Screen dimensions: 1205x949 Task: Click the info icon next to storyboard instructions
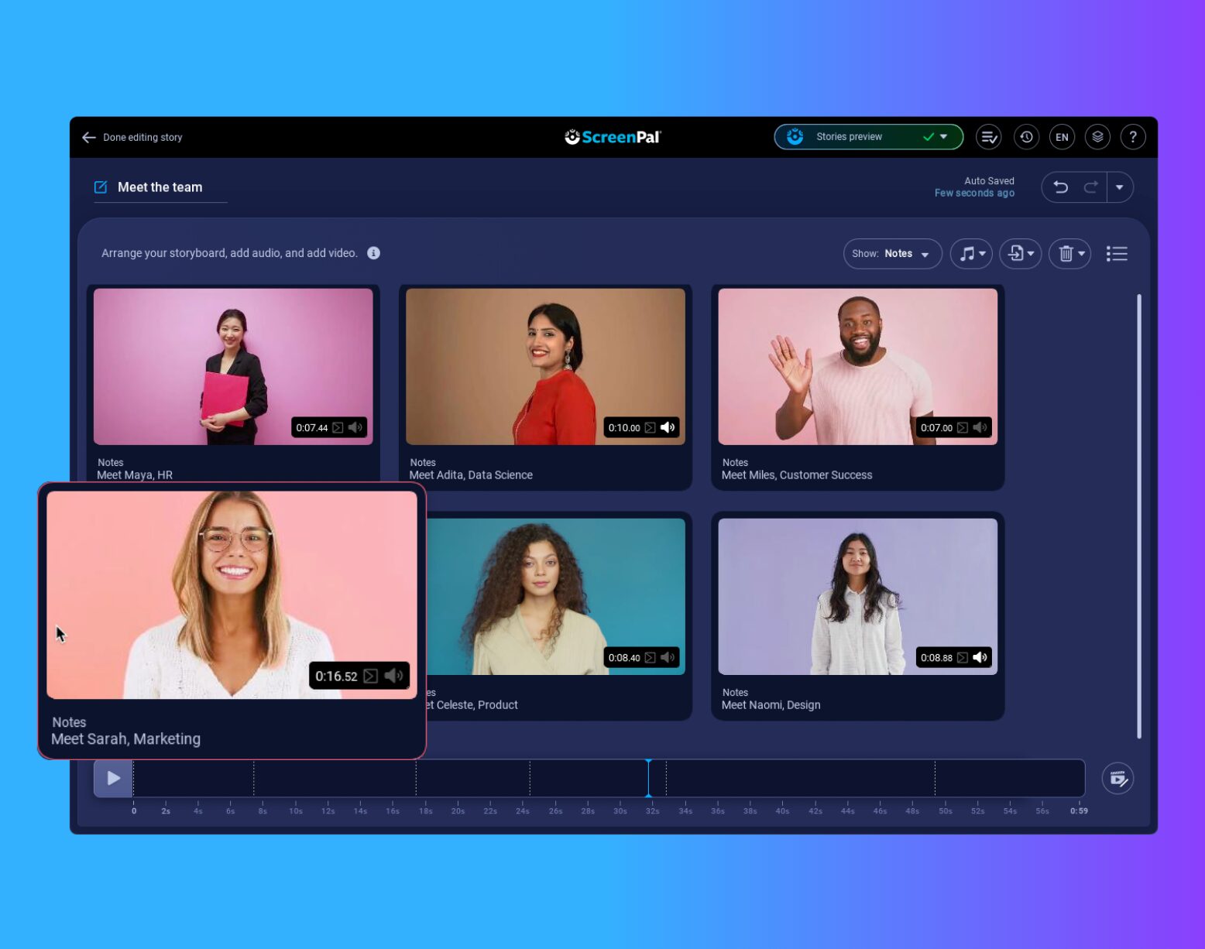point(374,252)
